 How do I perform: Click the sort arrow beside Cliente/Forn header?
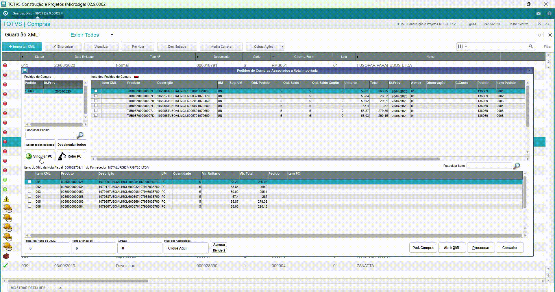pos(273,56)
